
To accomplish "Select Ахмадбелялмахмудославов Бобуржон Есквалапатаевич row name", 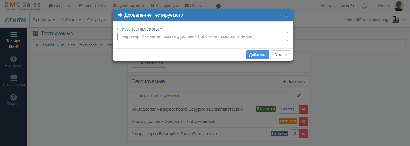I will click(187, 109).
